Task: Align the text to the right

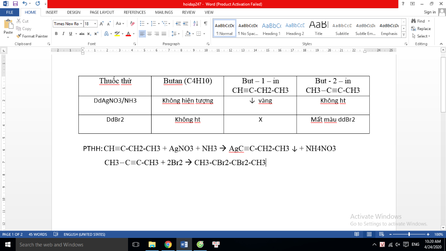Action: [156, 34]
